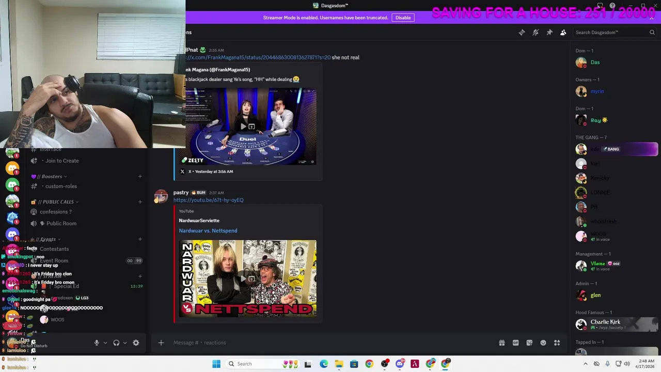Add channel to PUBLIC CALLS category
Screen dimensions: 661x372
140,202
